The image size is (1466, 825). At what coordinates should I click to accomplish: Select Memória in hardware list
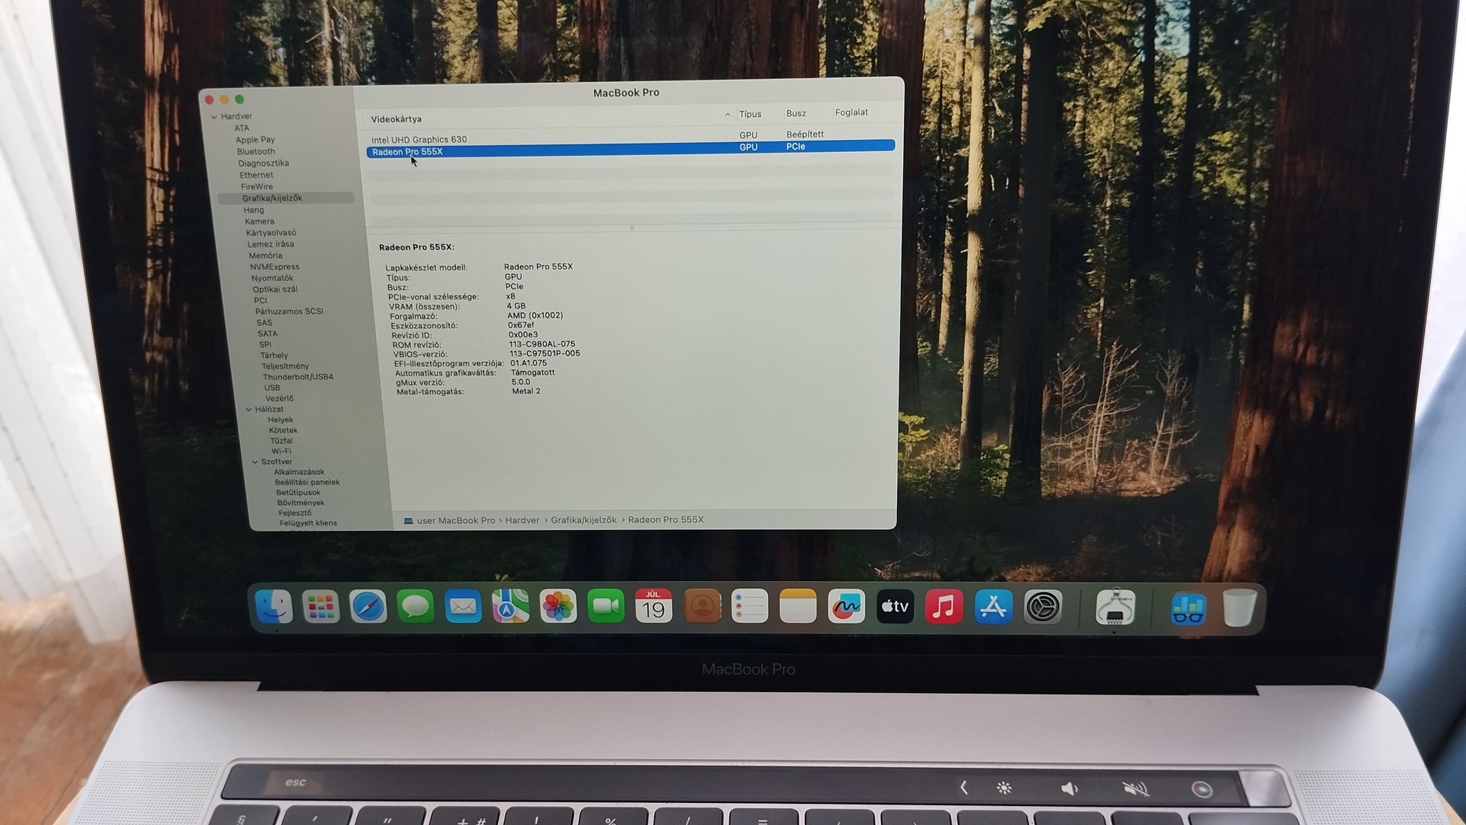[266, 256]
